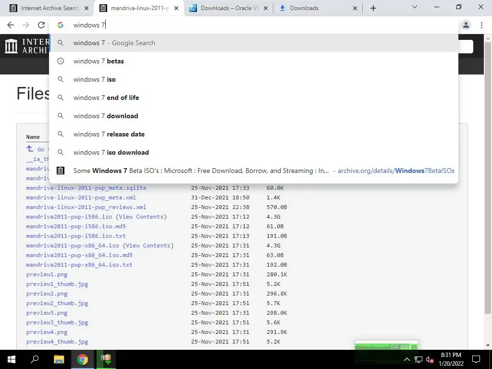Click the scrollbar down arrow
Screen dimensions: 492x369
tap(488, 345)
